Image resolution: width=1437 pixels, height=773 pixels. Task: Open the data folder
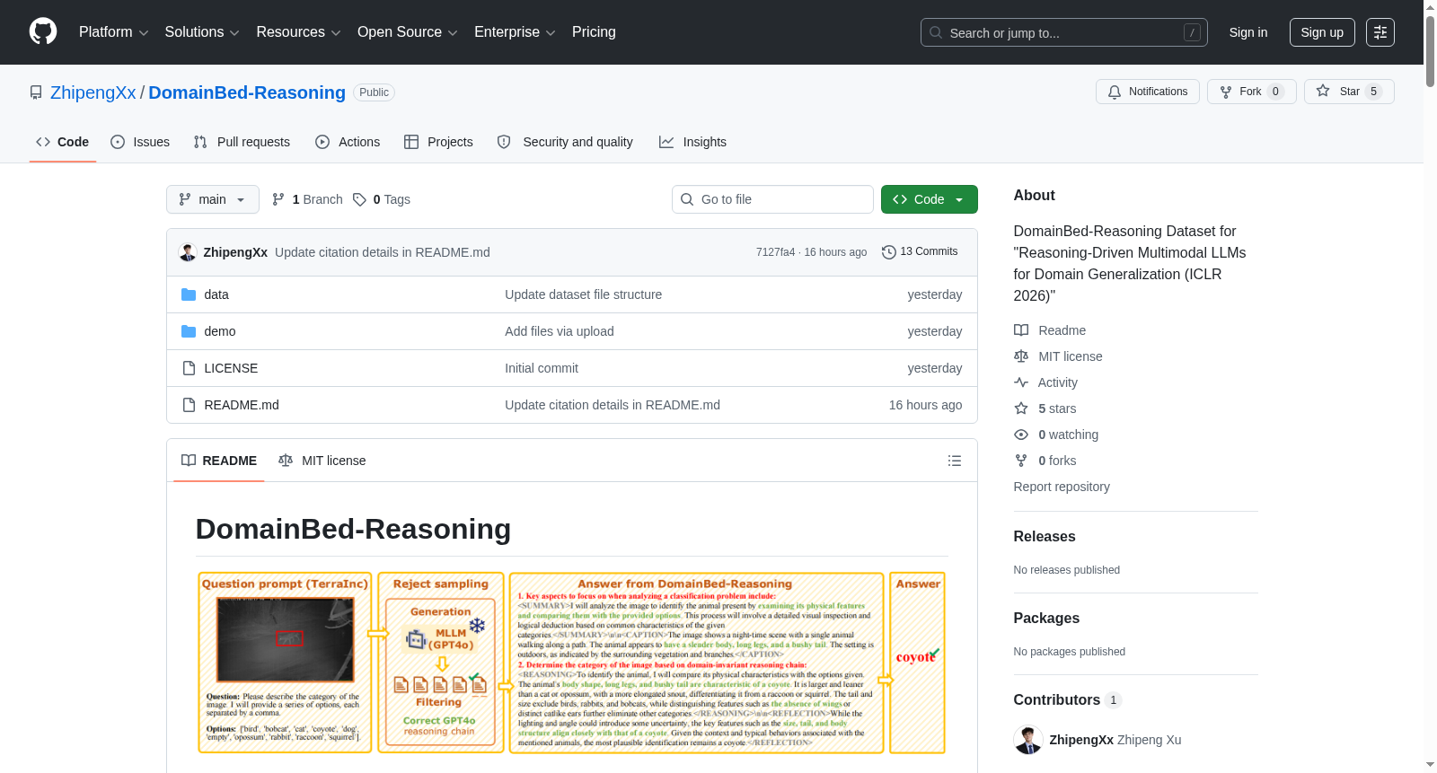click(x=216, y=294)
